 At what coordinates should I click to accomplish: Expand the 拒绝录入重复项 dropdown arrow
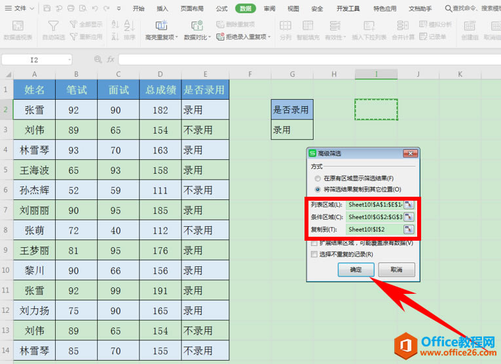coord(269,37)
